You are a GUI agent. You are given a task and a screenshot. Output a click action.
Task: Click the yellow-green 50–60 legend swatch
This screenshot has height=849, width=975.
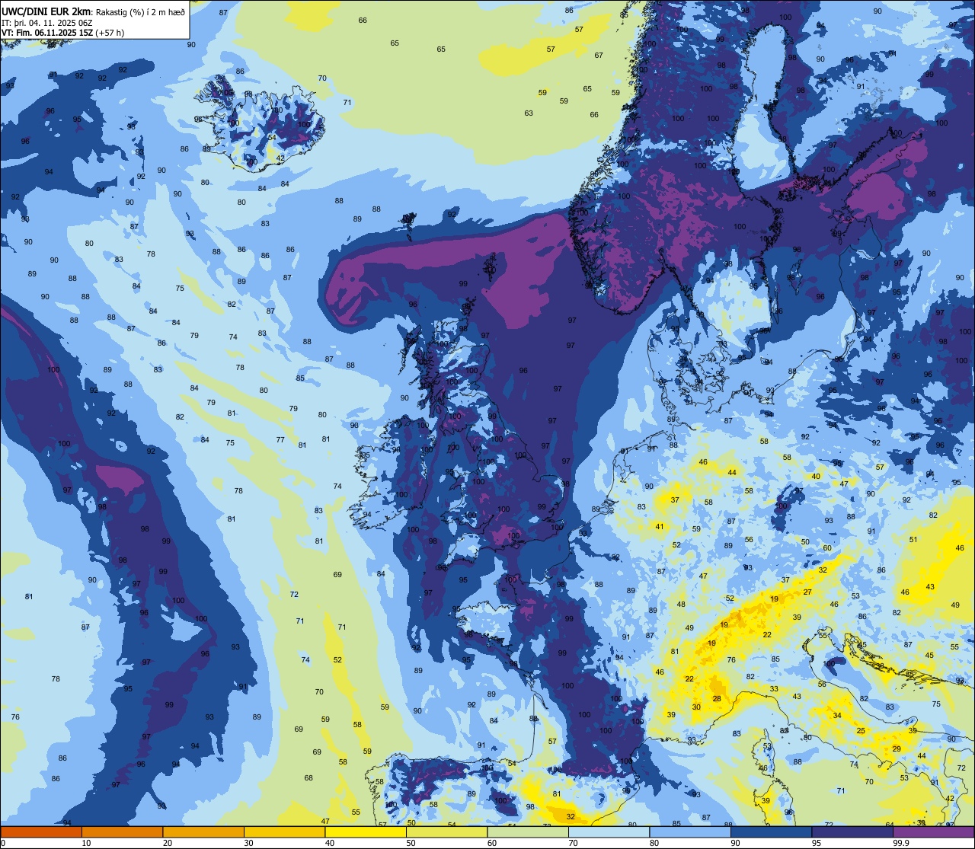pos(446,831)
